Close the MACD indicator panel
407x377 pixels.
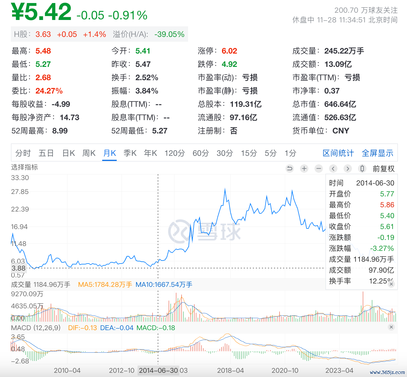click(391, 327)
